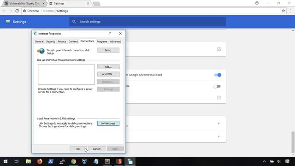Expand the first arrow row in Settings

(219, 123)
